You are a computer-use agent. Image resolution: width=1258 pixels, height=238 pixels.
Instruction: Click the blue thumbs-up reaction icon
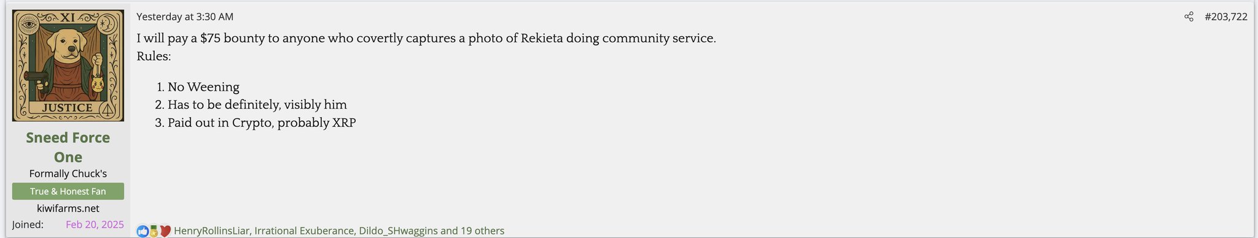coord(143,231)
